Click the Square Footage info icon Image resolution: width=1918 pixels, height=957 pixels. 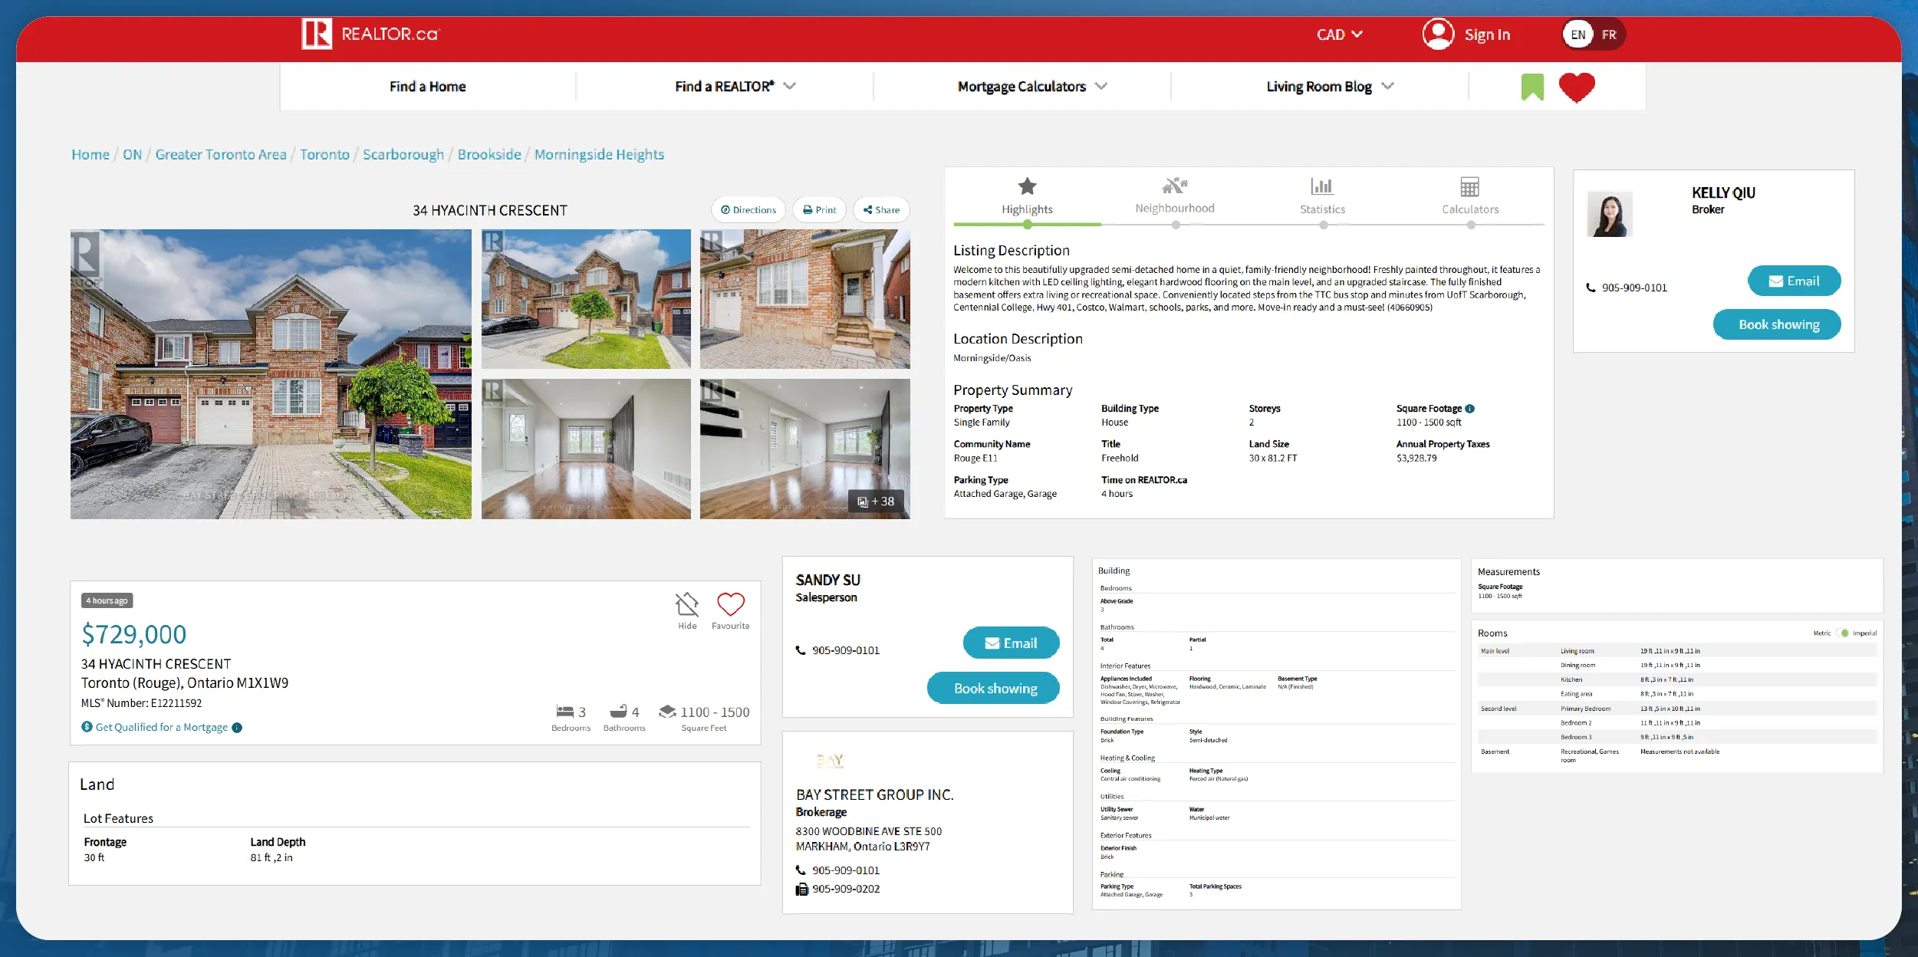[1469, 409]
